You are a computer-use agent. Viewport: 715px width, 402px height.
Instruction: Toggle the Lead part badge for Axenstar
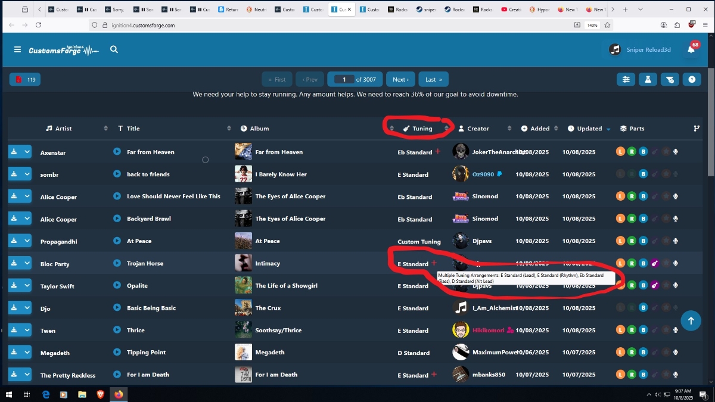click(620, 152)
